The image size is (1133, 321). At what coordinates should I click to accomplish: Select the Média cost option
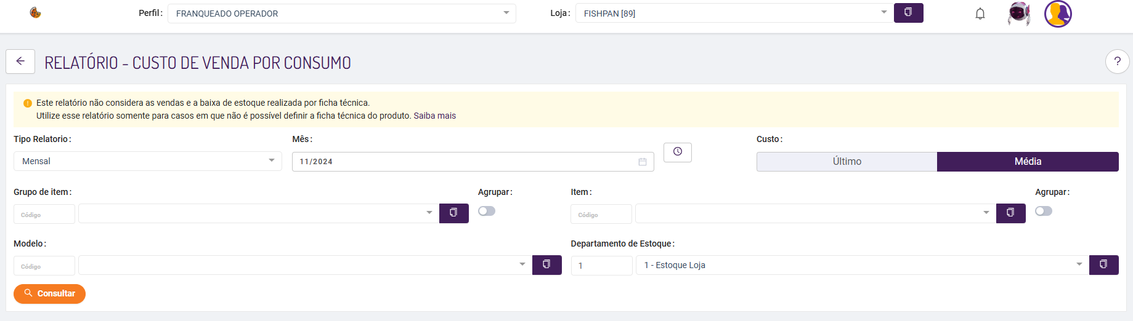click(1028, 162)
